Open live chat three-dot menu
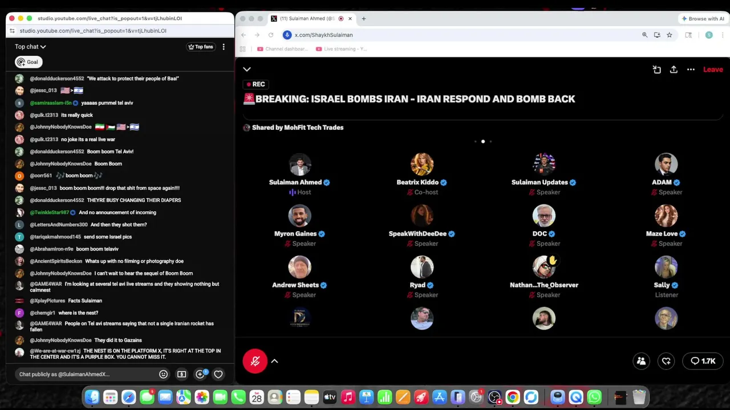The image size is (730, 410). tap(224, 47)
